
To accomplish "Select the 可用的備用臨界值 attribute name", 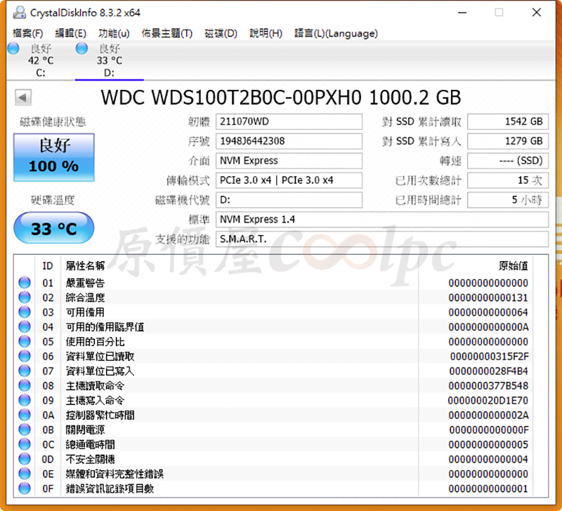I will [x=105, y=327].
